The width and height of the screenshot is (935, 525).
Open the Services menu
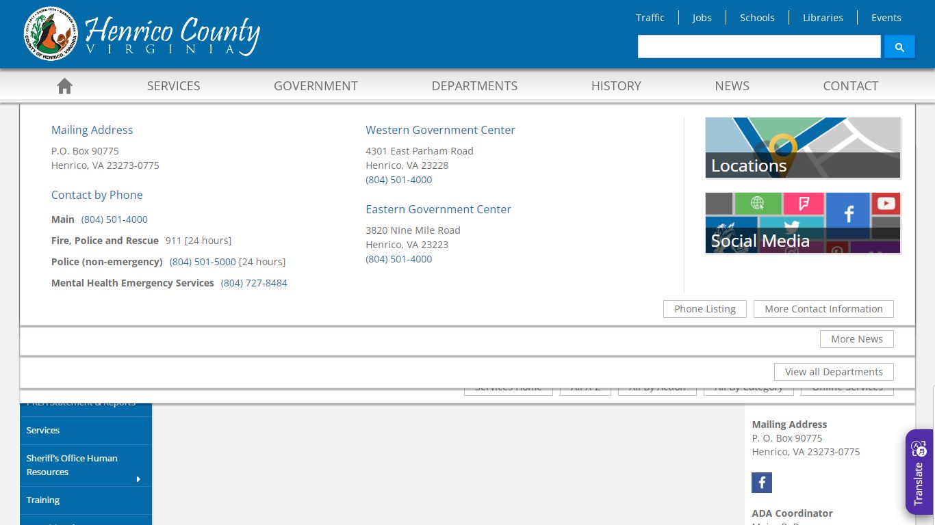click(x=173, y=85)
